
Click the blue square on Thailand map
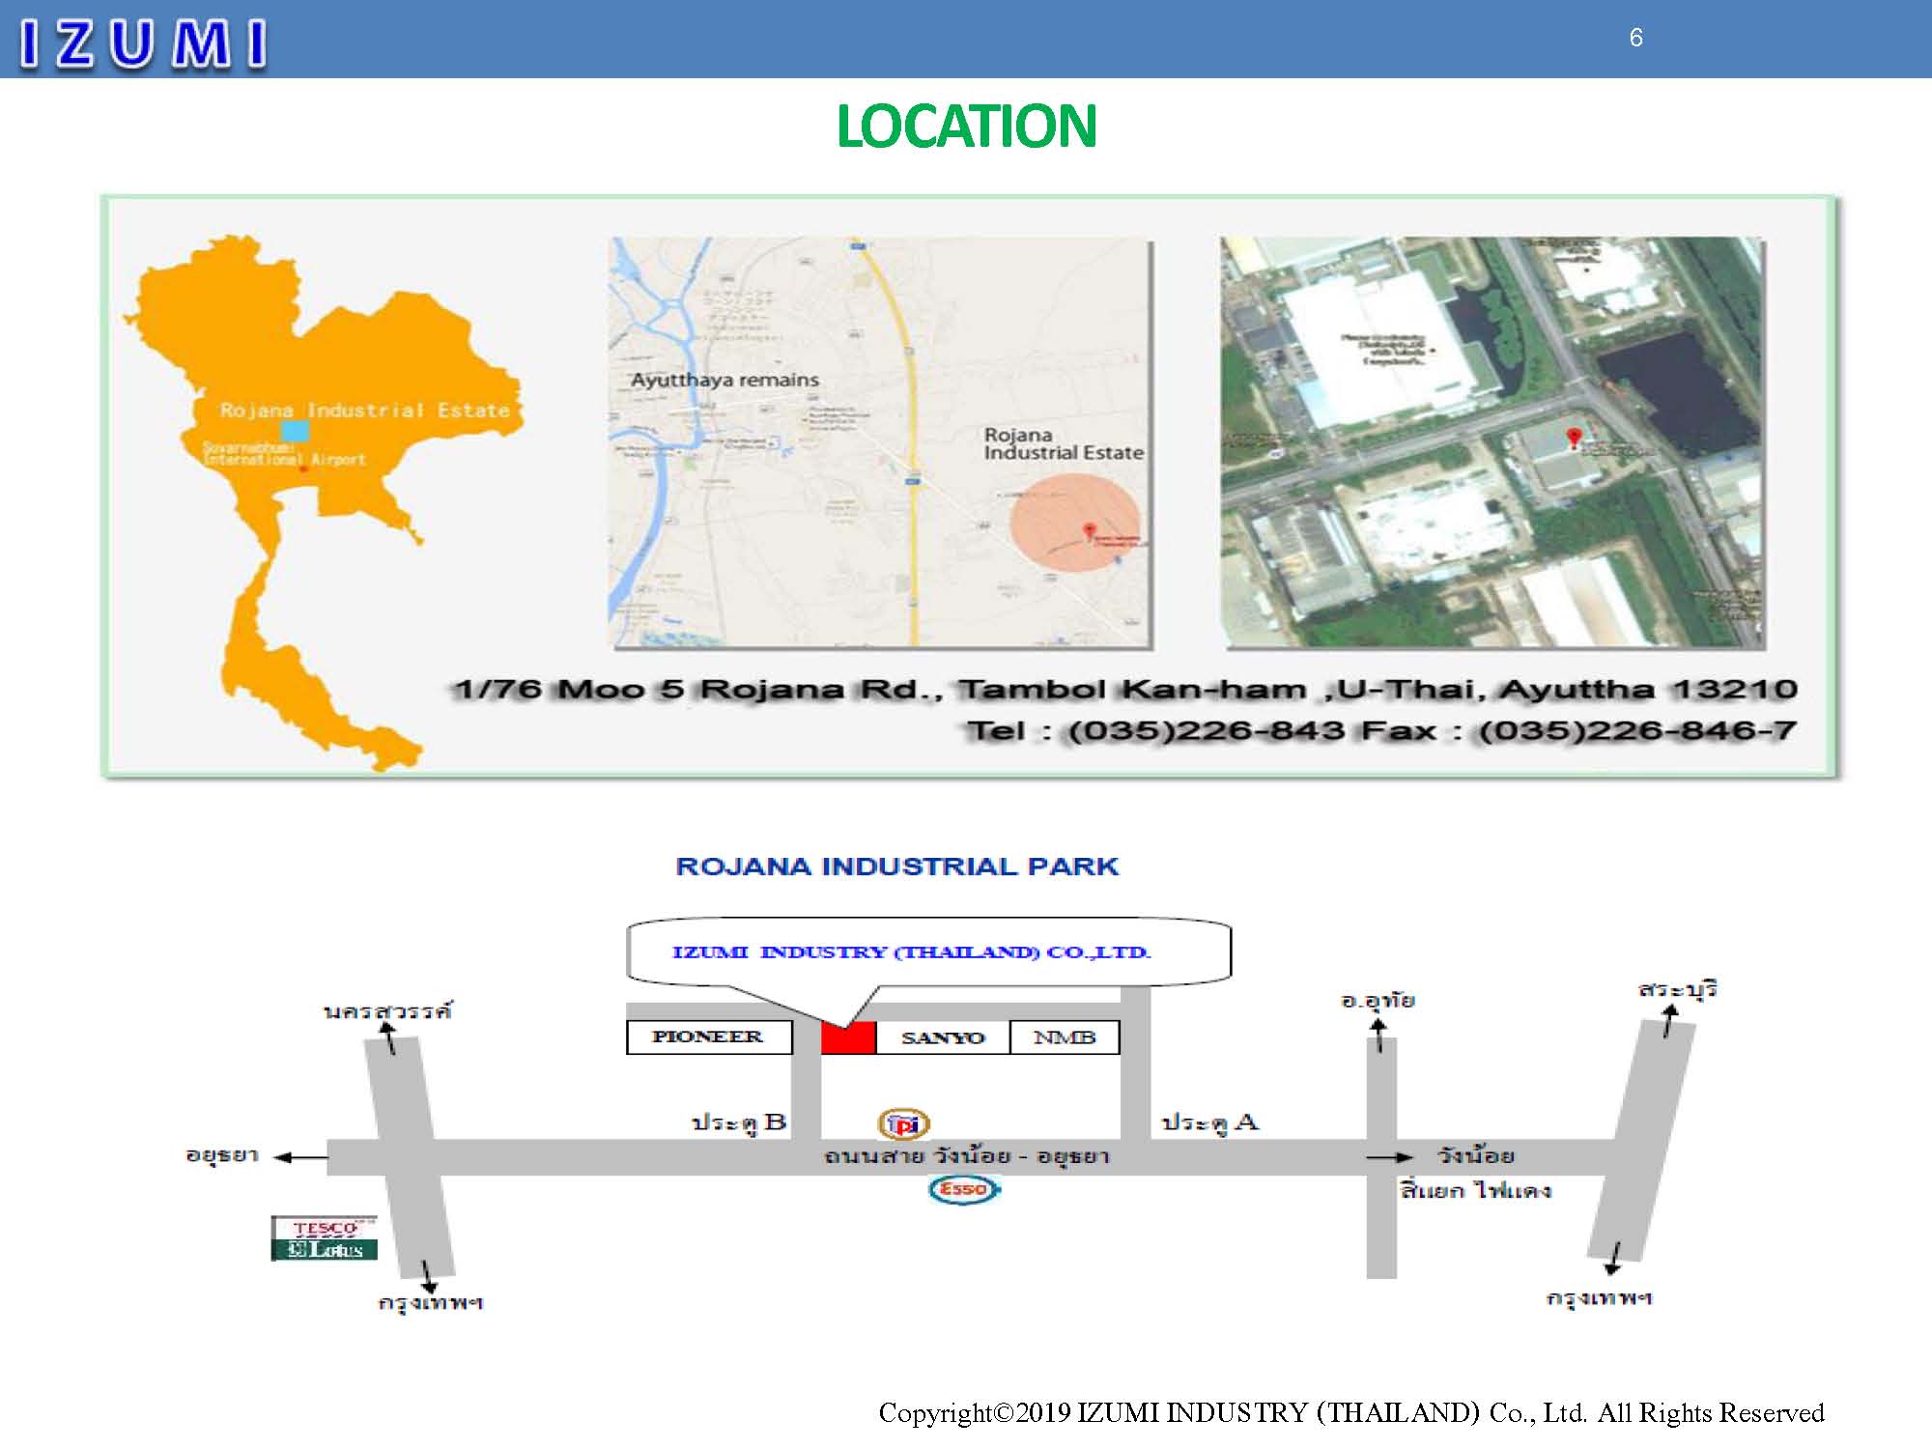(294, 431)
